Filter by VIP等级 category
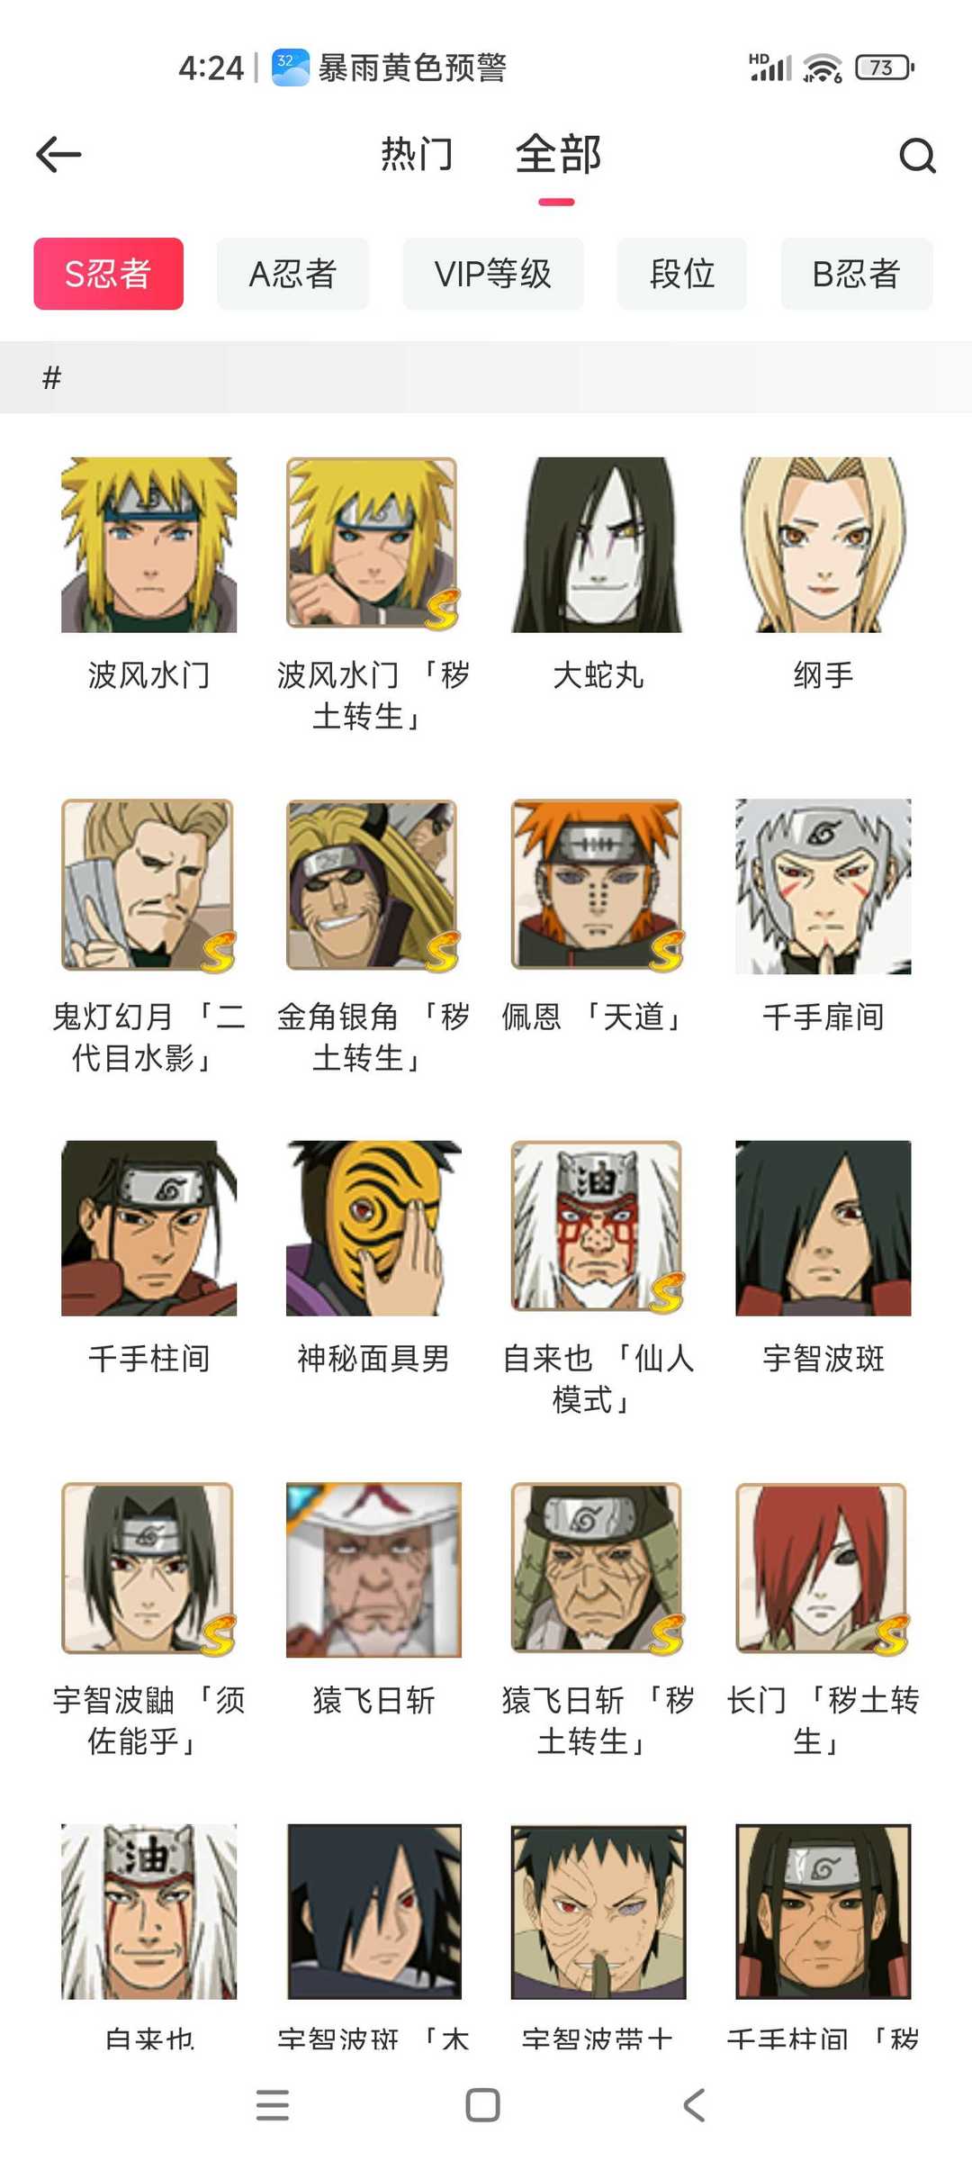972x2161 pixels. coord(493,274)
